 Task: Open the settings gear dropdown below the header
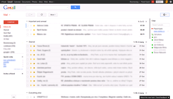click(x=165, y=15)
